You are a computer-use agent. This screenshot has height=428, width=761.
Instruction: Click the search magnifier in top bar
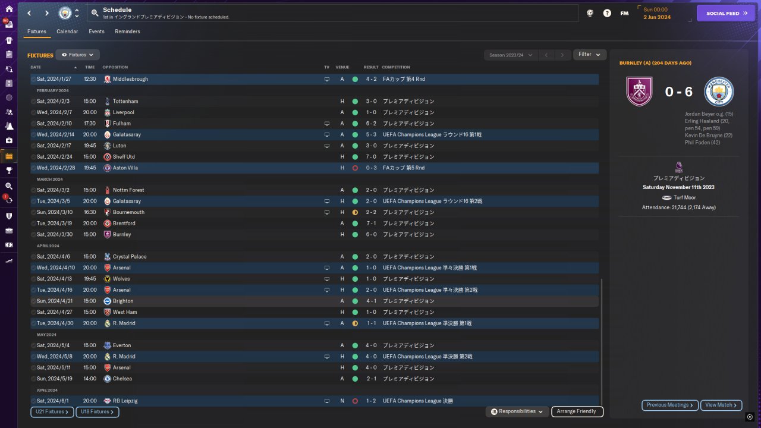tap(95, 13)
